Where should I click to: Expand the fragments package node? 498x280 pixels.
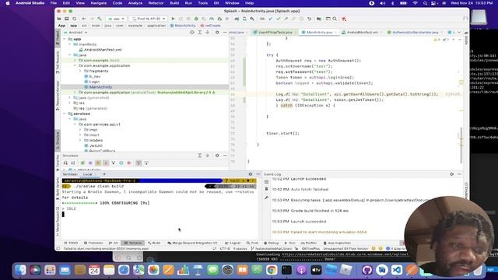pos(80,71)
